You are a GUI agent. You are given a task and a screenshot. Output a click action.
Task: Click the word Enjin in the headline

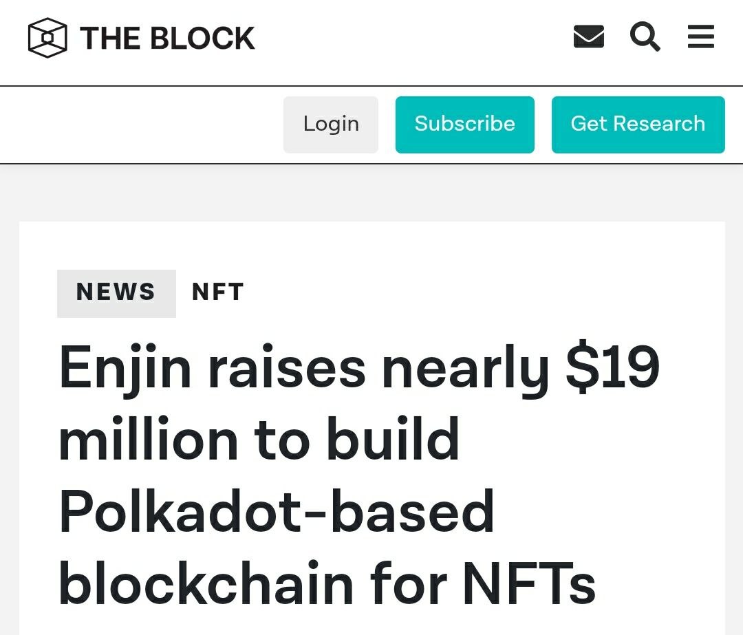click(126, 369)
